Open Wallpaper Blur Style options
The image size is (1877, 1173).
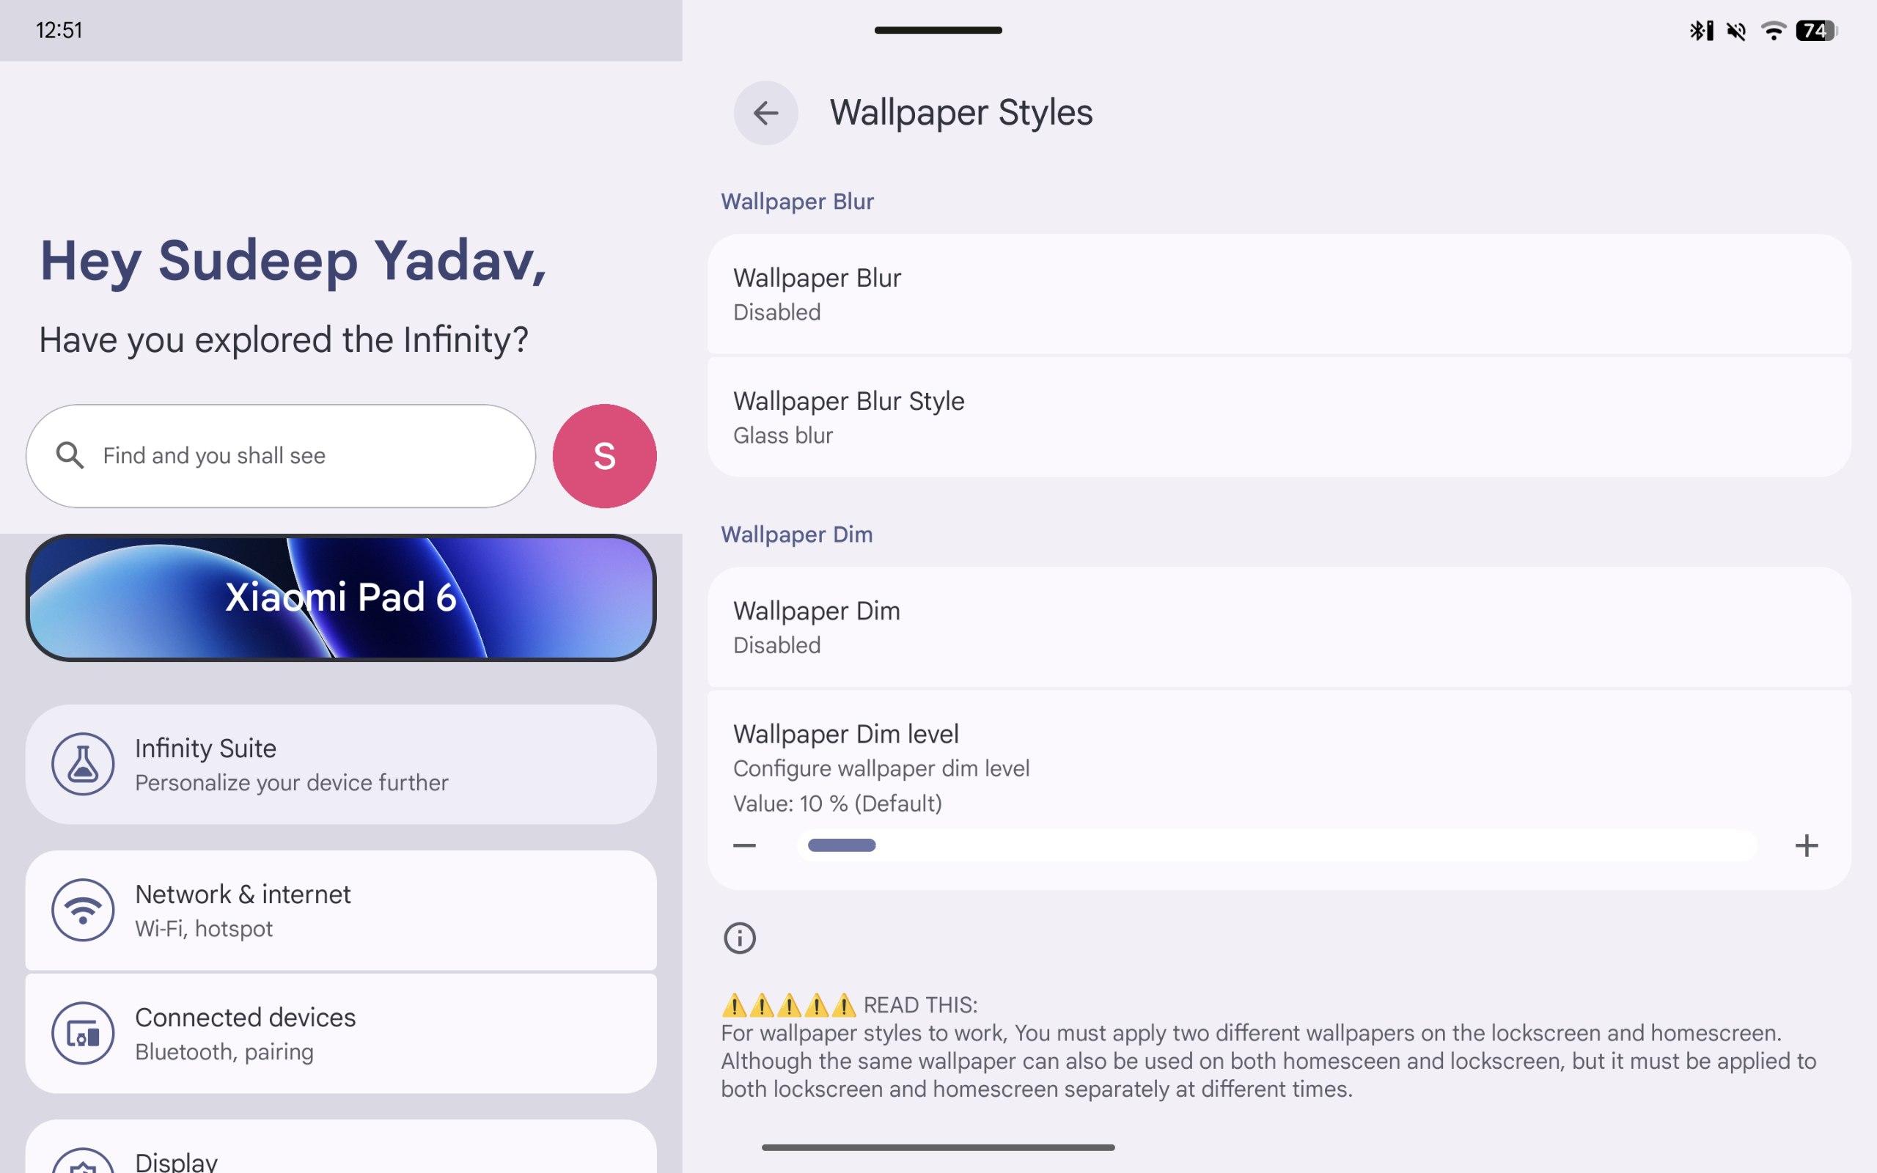(1279, 417)
